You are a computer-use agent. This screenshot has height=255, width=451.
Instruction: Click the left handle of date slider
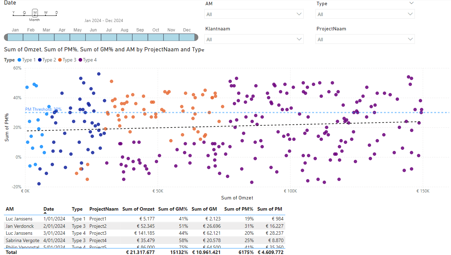pos(6,37)
